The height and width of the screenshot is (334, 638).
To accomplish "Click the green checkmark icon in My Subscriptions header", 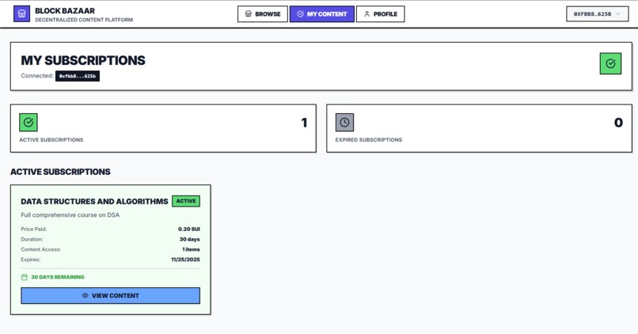I will pyautogui.click(x=610, y=63).
